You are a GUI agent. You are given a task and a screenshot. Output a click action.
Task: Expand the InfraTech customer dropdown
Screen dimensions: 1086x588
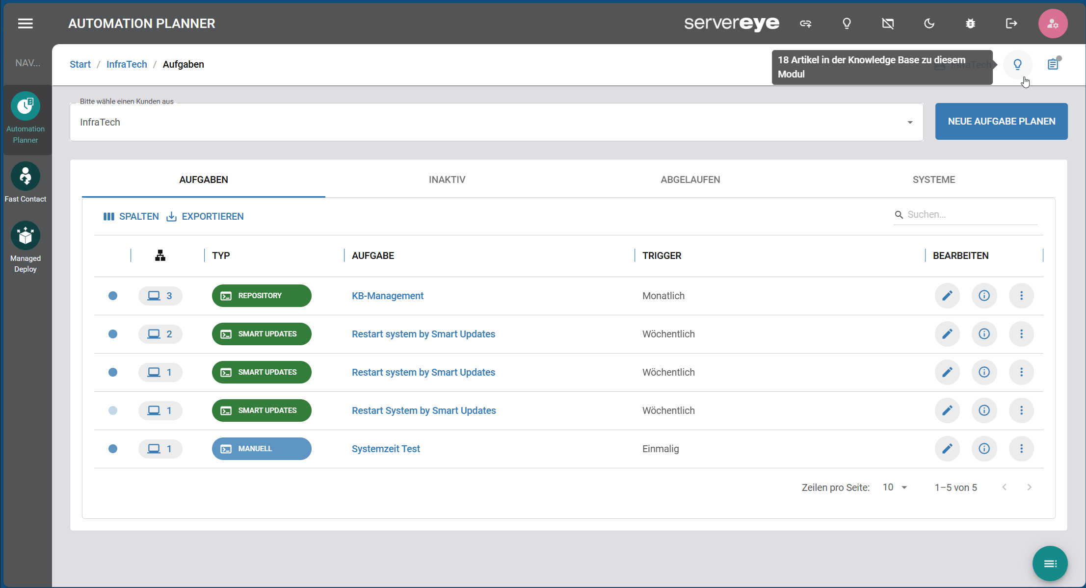click(909, 122)
